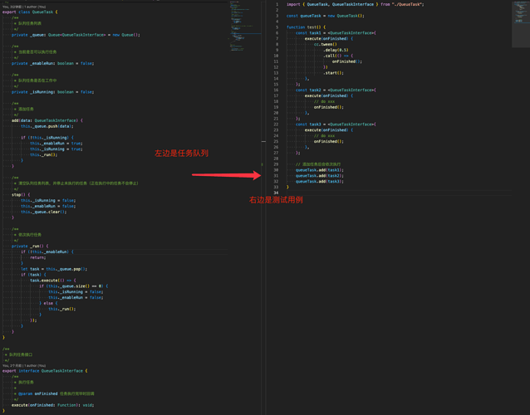Viewport: 530px width, 415px height.
Task: Click the 'const task2 = <QueueTaskInterface>{' line
Action: coord(336,90)
